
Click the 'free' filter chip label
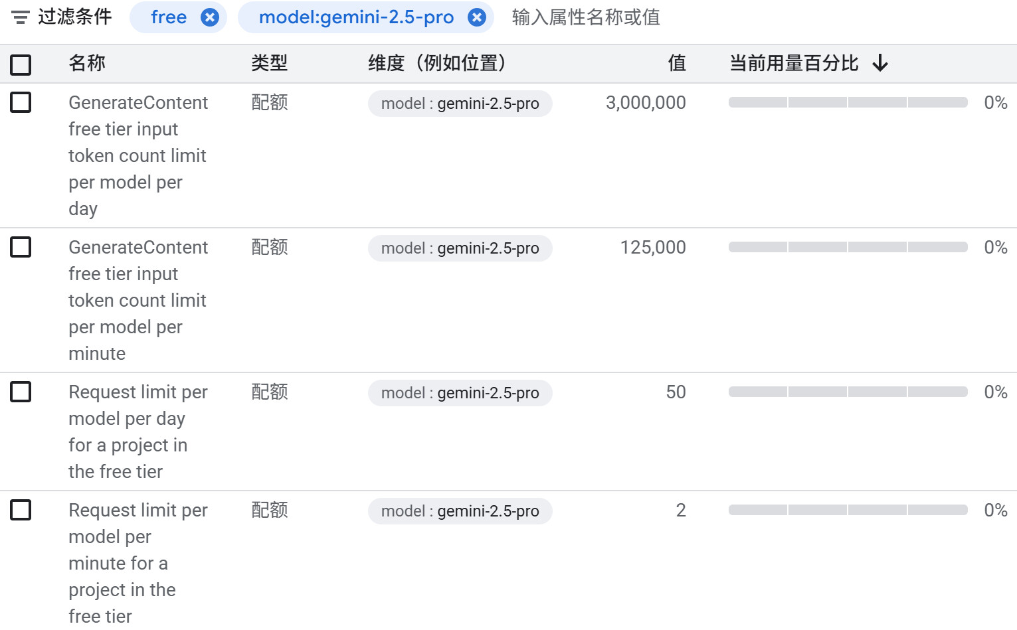[169, 17]
